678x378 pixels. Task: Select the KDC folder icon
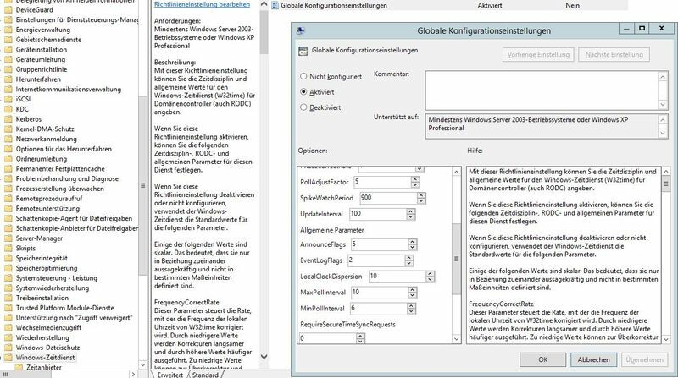[8, 109]
